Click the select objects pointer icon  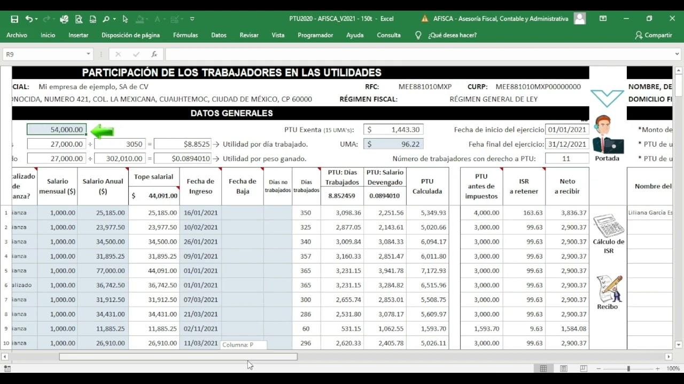point(125,19)
